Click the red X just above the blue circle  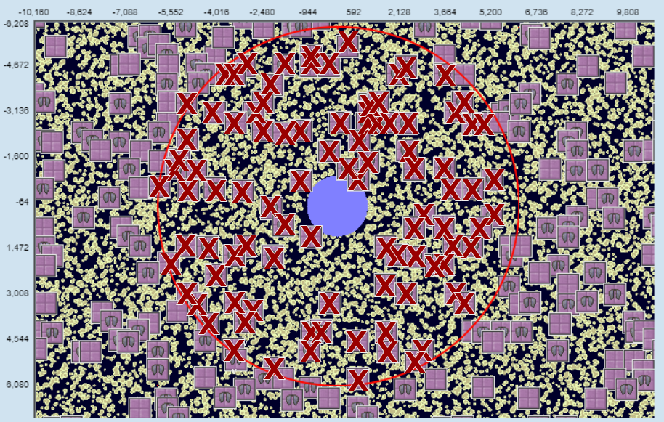point(348,169)
